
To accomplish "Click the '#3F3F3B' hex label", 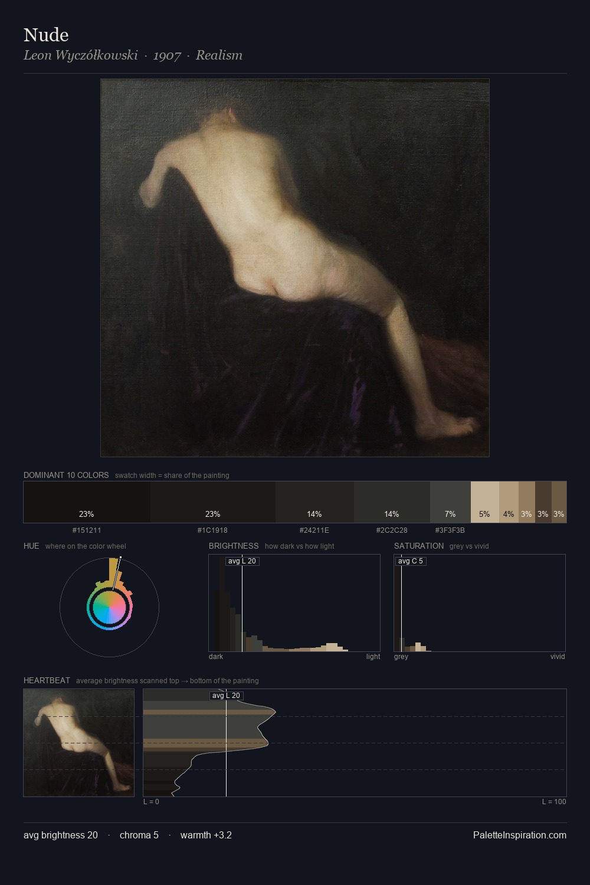I will coord(450,530).
